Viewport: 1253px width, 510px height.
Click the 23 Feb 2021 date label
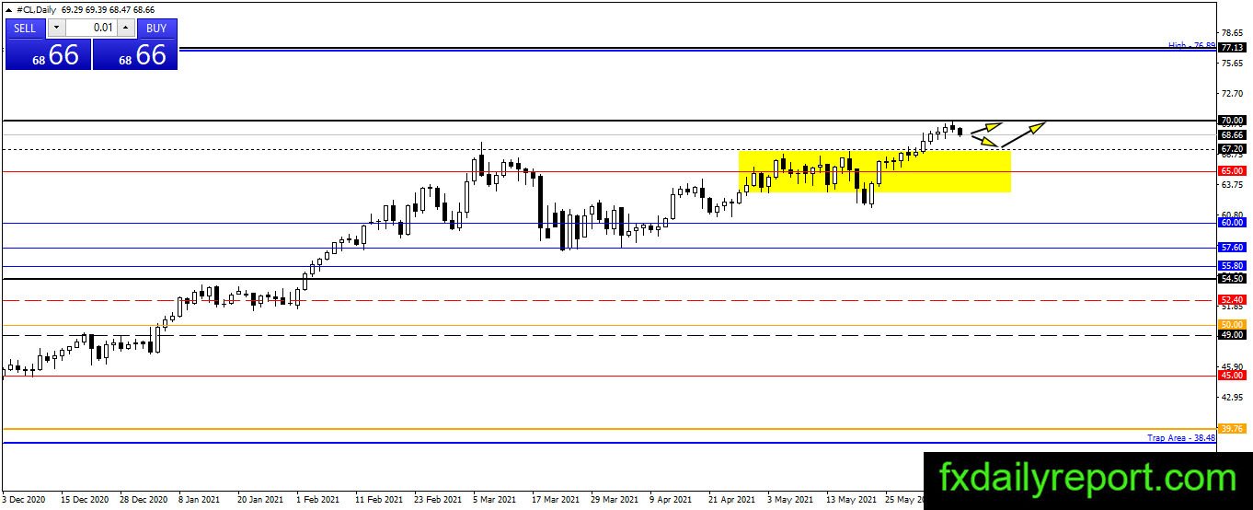coord(438,500)
